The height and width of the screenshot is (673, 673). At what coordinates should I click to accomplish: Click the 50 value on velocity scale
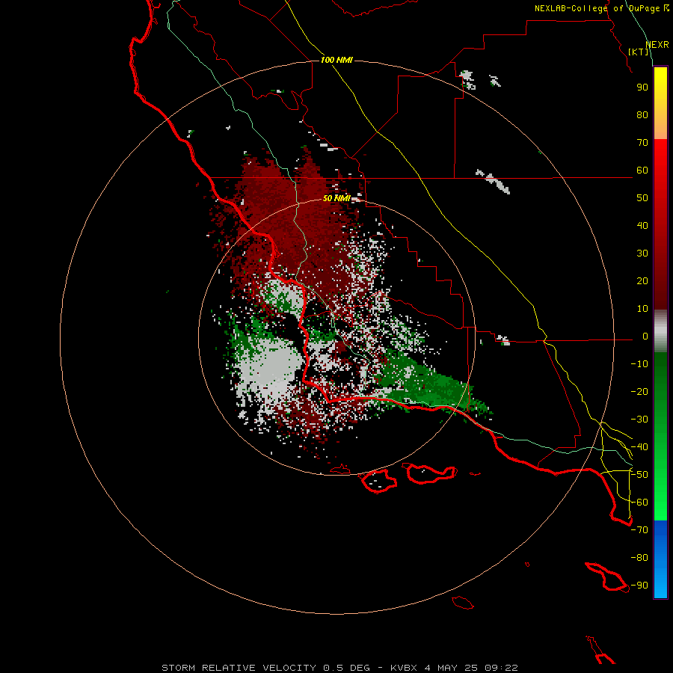point(642,198)
